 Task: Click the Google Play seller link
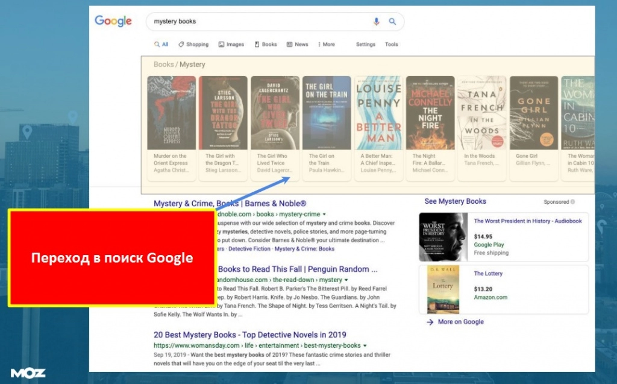[489, 245]
